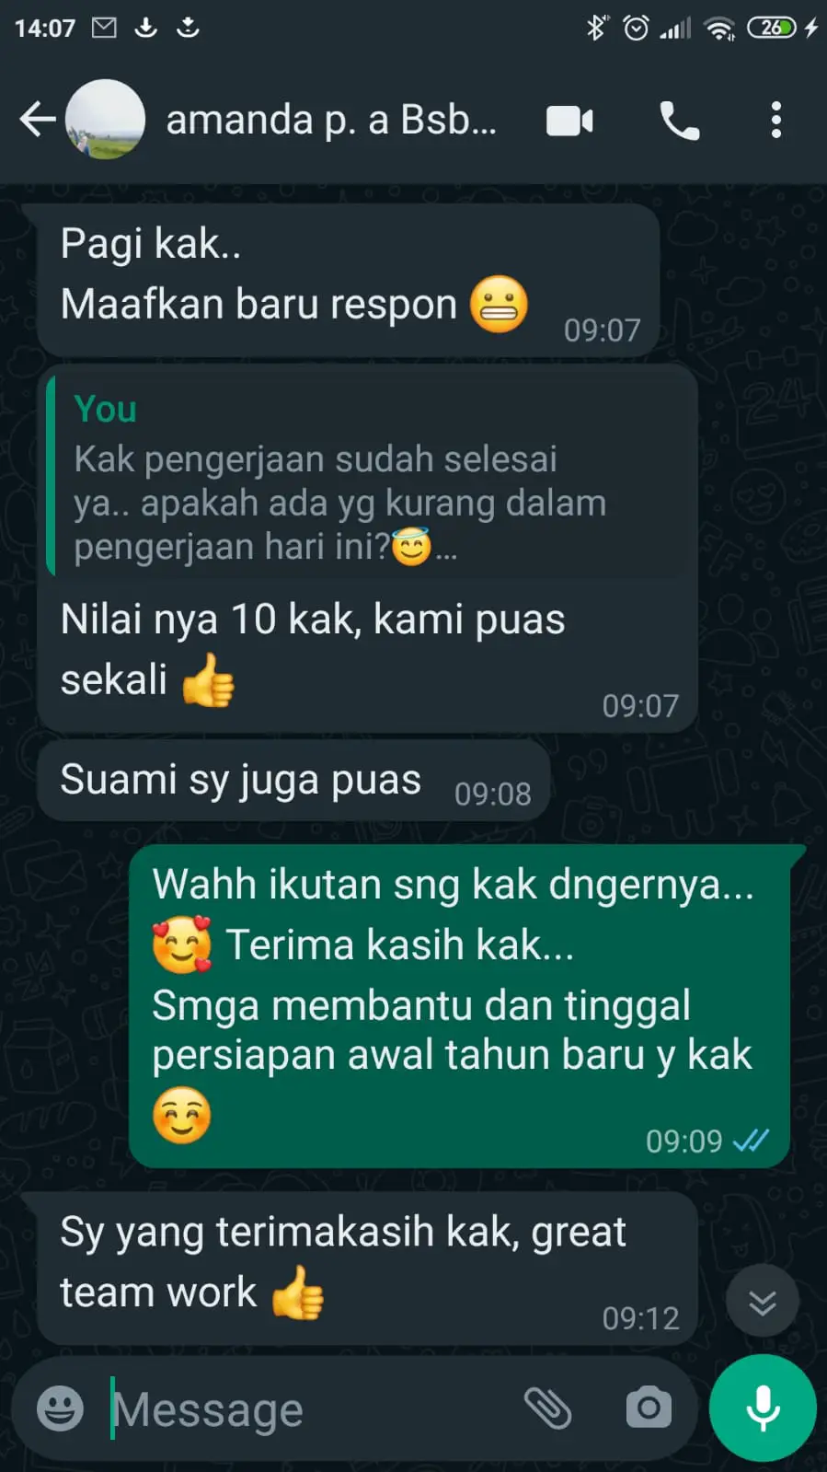Screen dimensions: 827x1472
Task: Tap the green sent message from 09:09
Action: (459, 1006)
